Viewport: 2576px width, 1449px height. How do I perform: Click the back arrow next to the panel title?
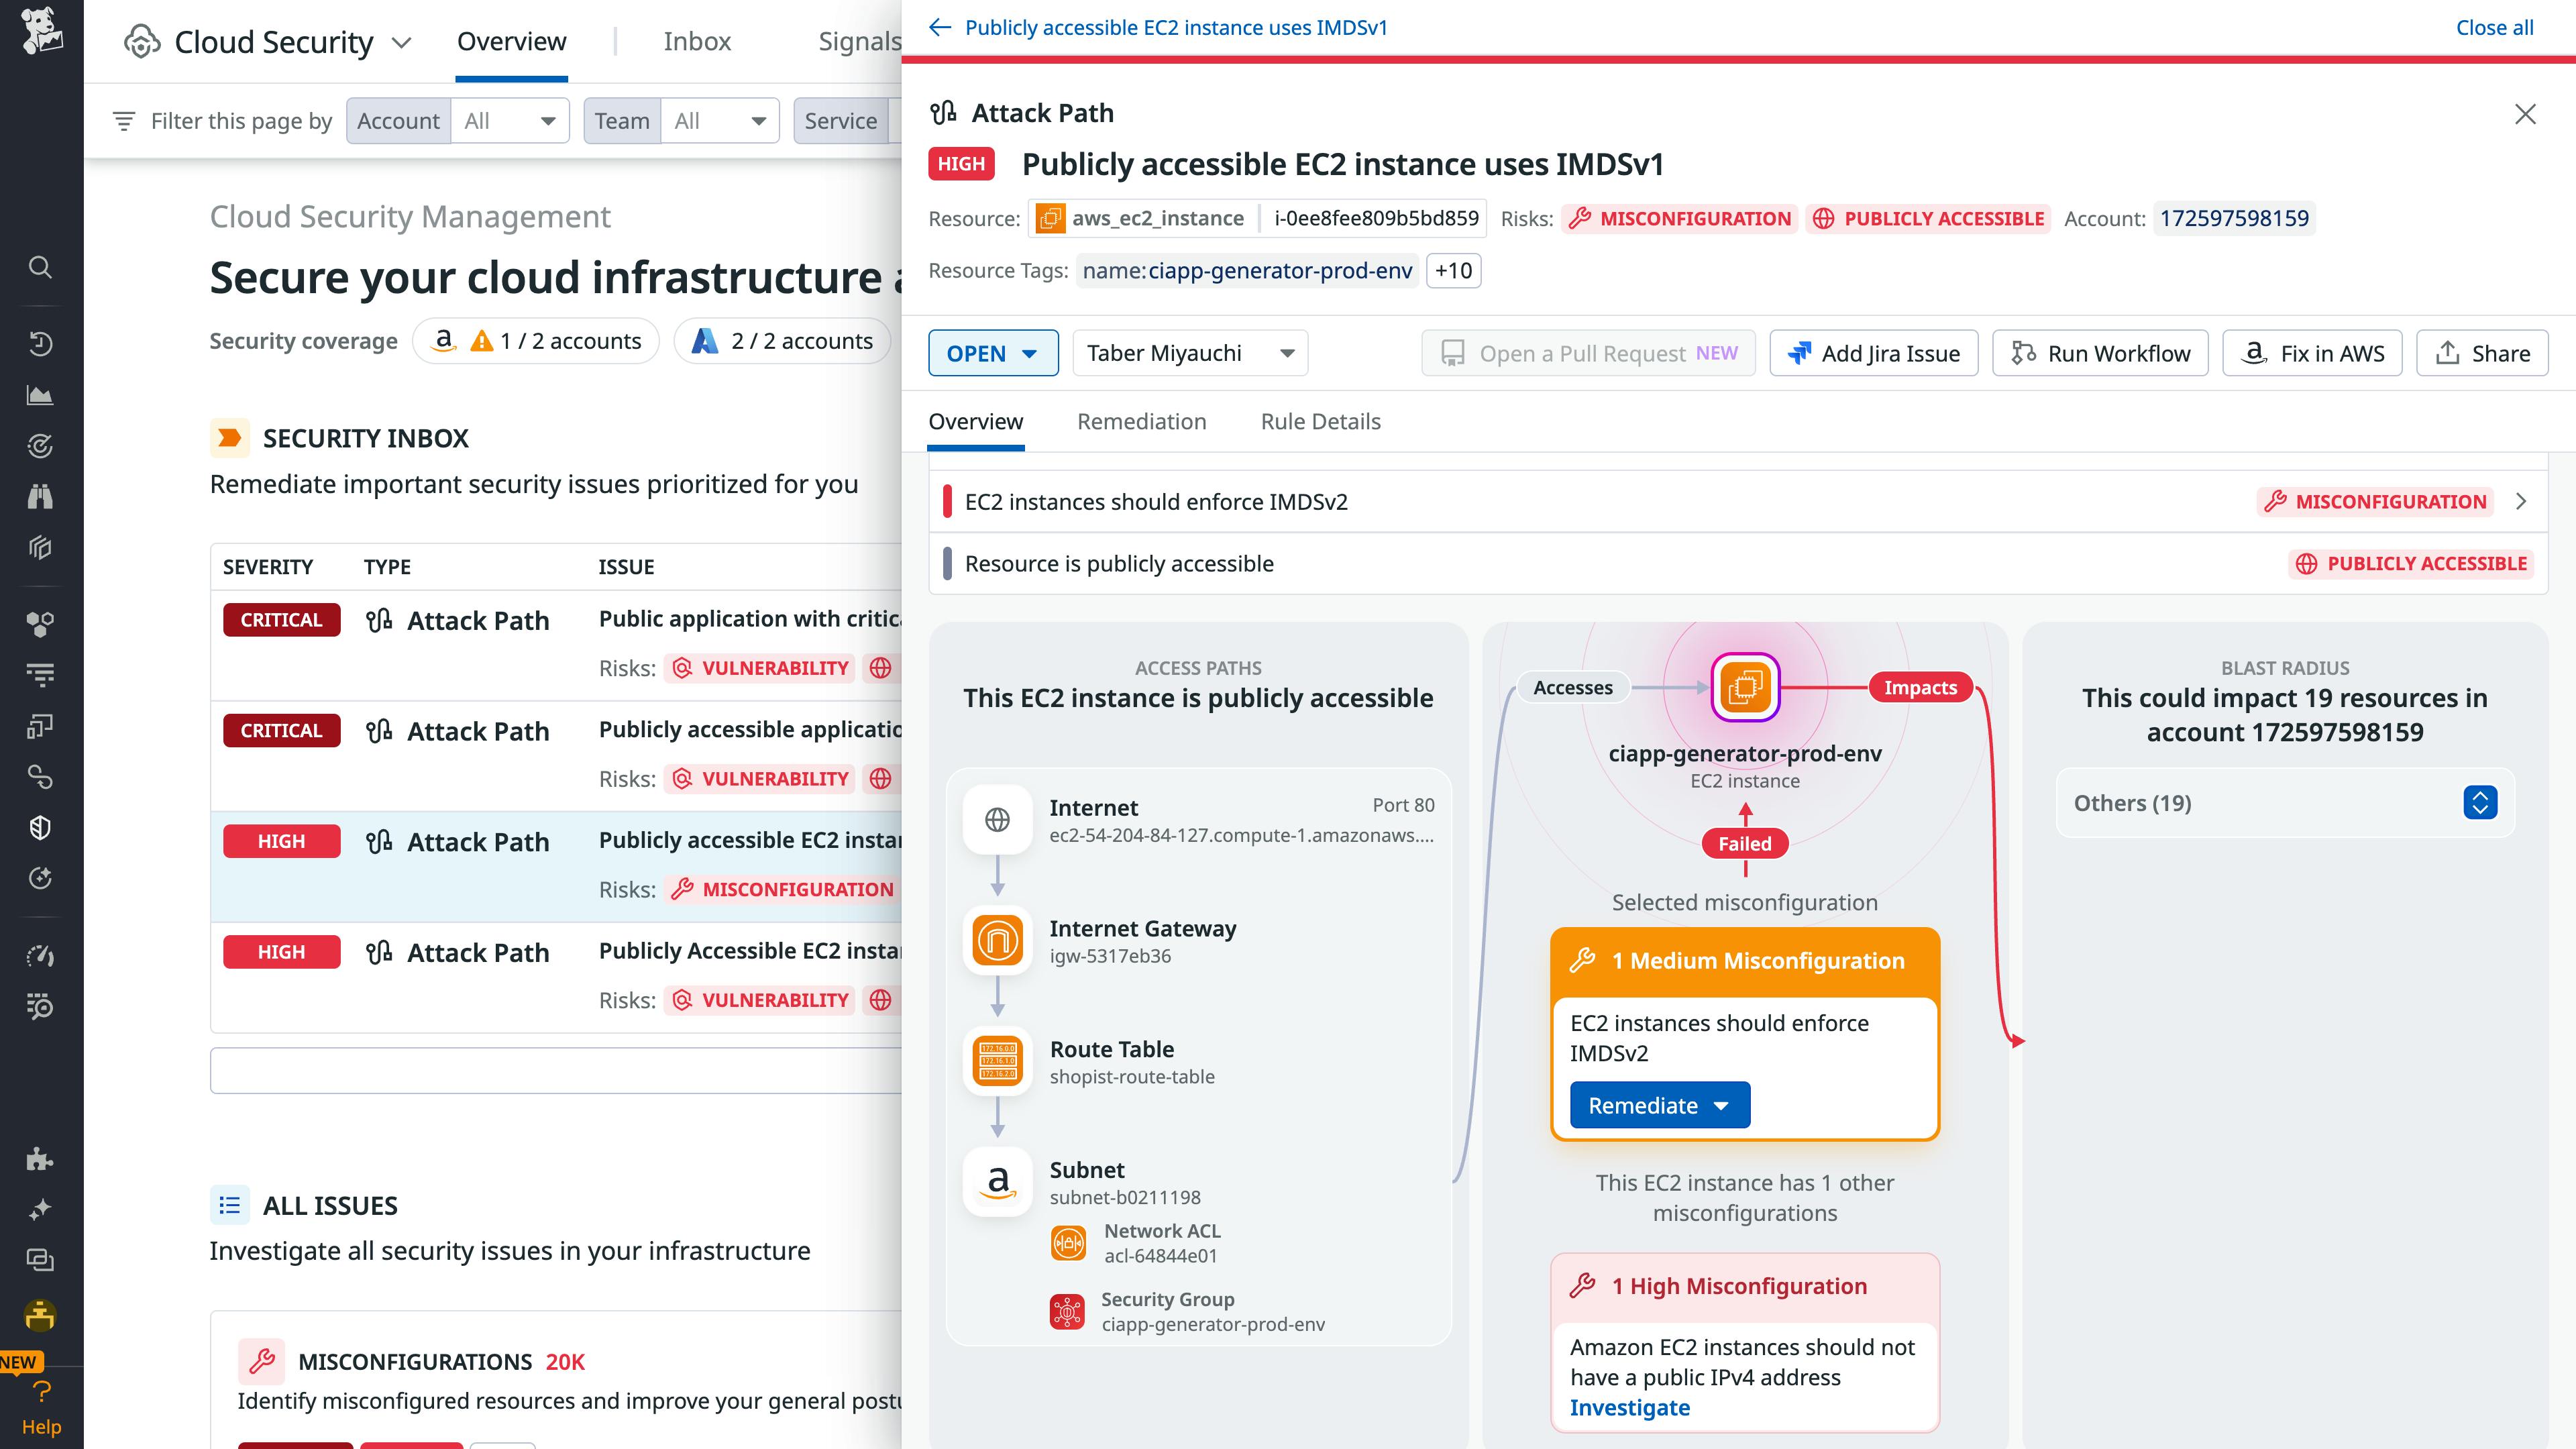click(939, 27)
